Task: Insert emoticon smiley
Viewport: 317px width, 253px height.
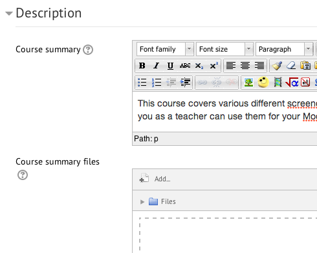Action: [x=263, y=82]
